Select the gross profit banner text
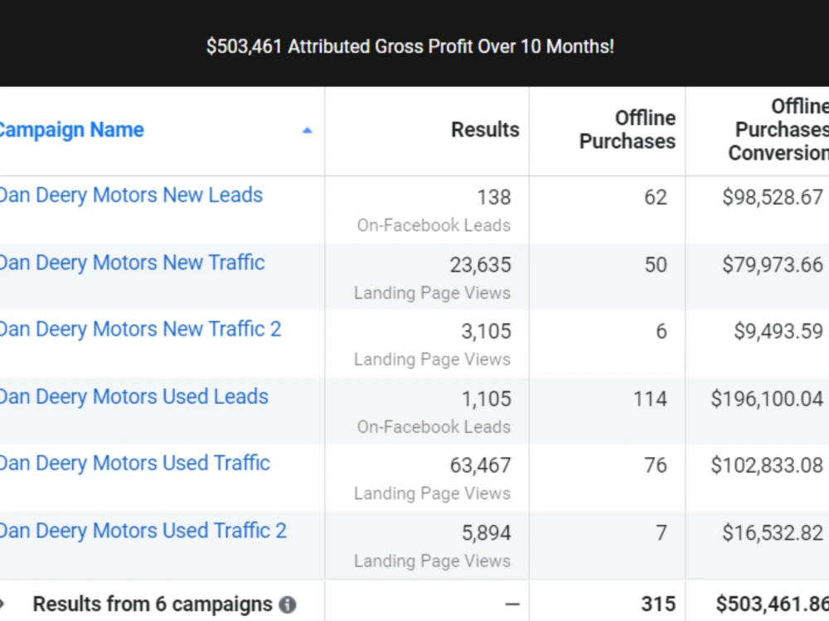The image size is (829, 621). [412, 46]
